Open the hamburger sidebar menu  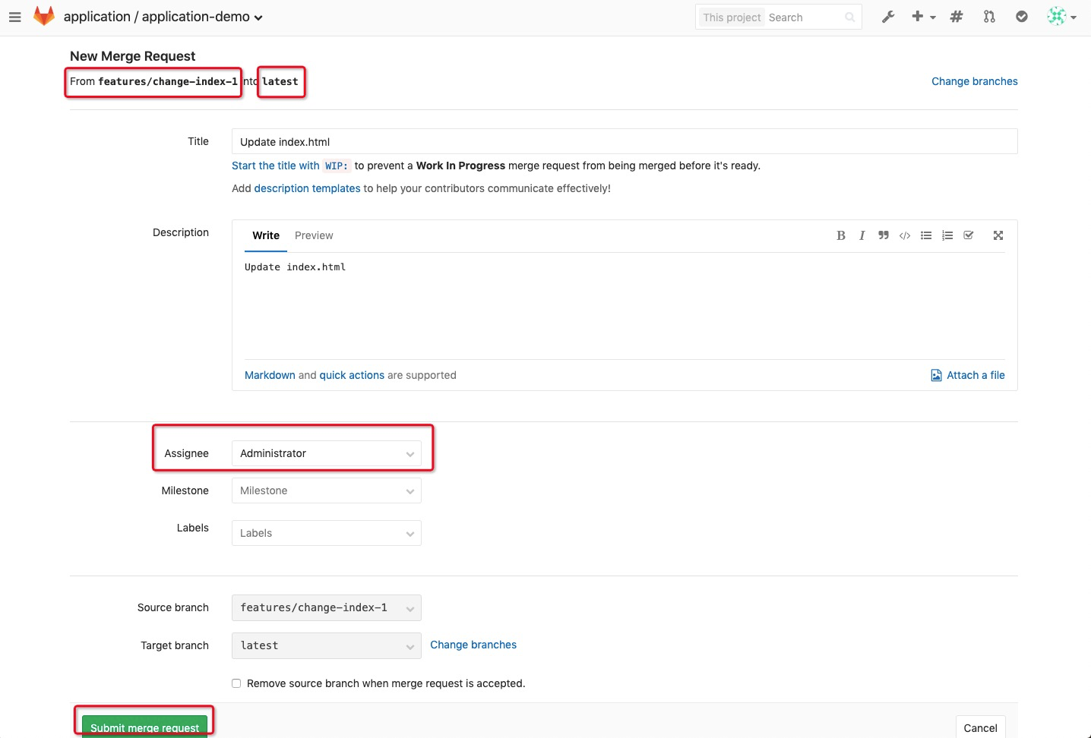[14, 17]
